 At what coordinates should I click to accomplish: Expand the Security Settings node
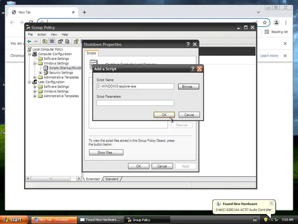[40, 73]
